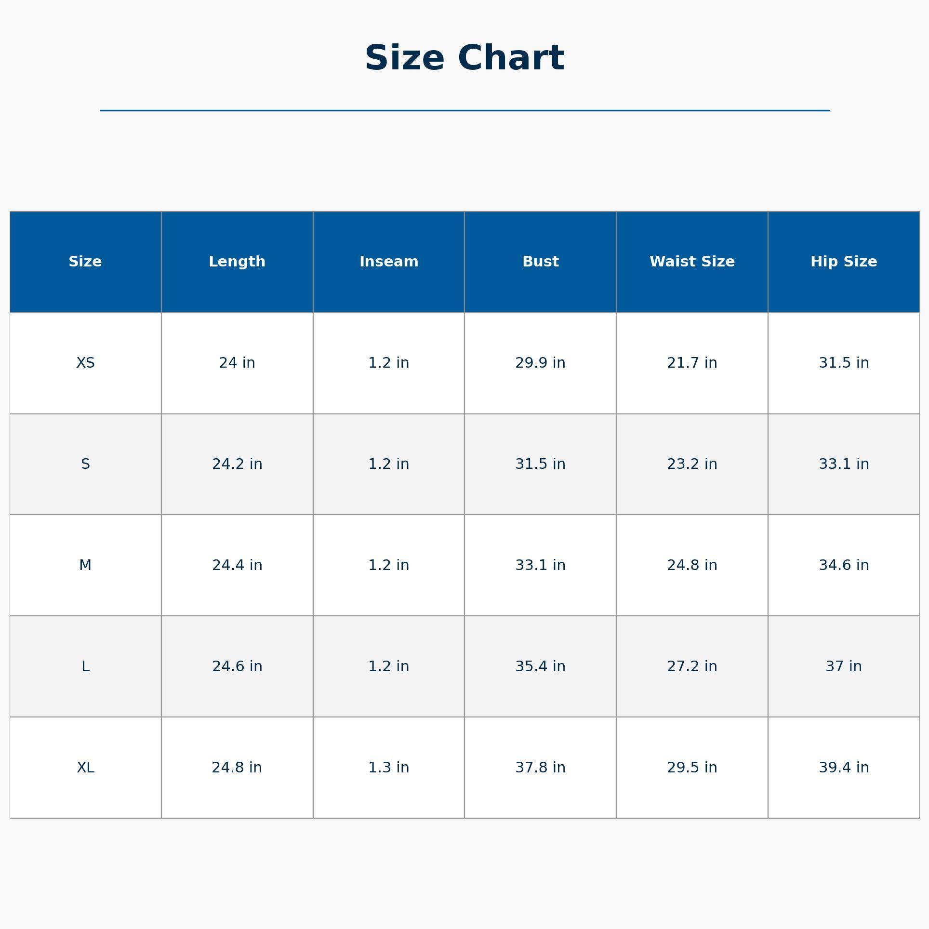Click the 34.6 in hip cell
Screen dimensions: 929x929
pyautogui.click(x=844, y=565)
